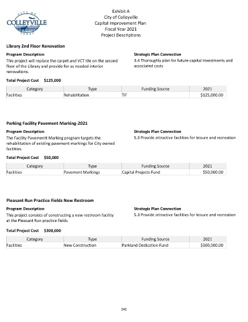The image size is (248, 322).
Task: Select the Capital Improvement Plan title
Action: (121, 23)
